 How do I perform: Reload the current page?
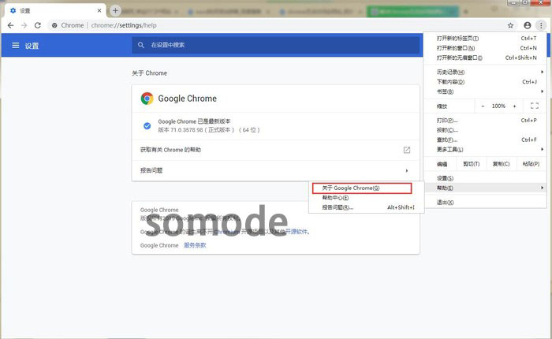(x=38, y=25)
